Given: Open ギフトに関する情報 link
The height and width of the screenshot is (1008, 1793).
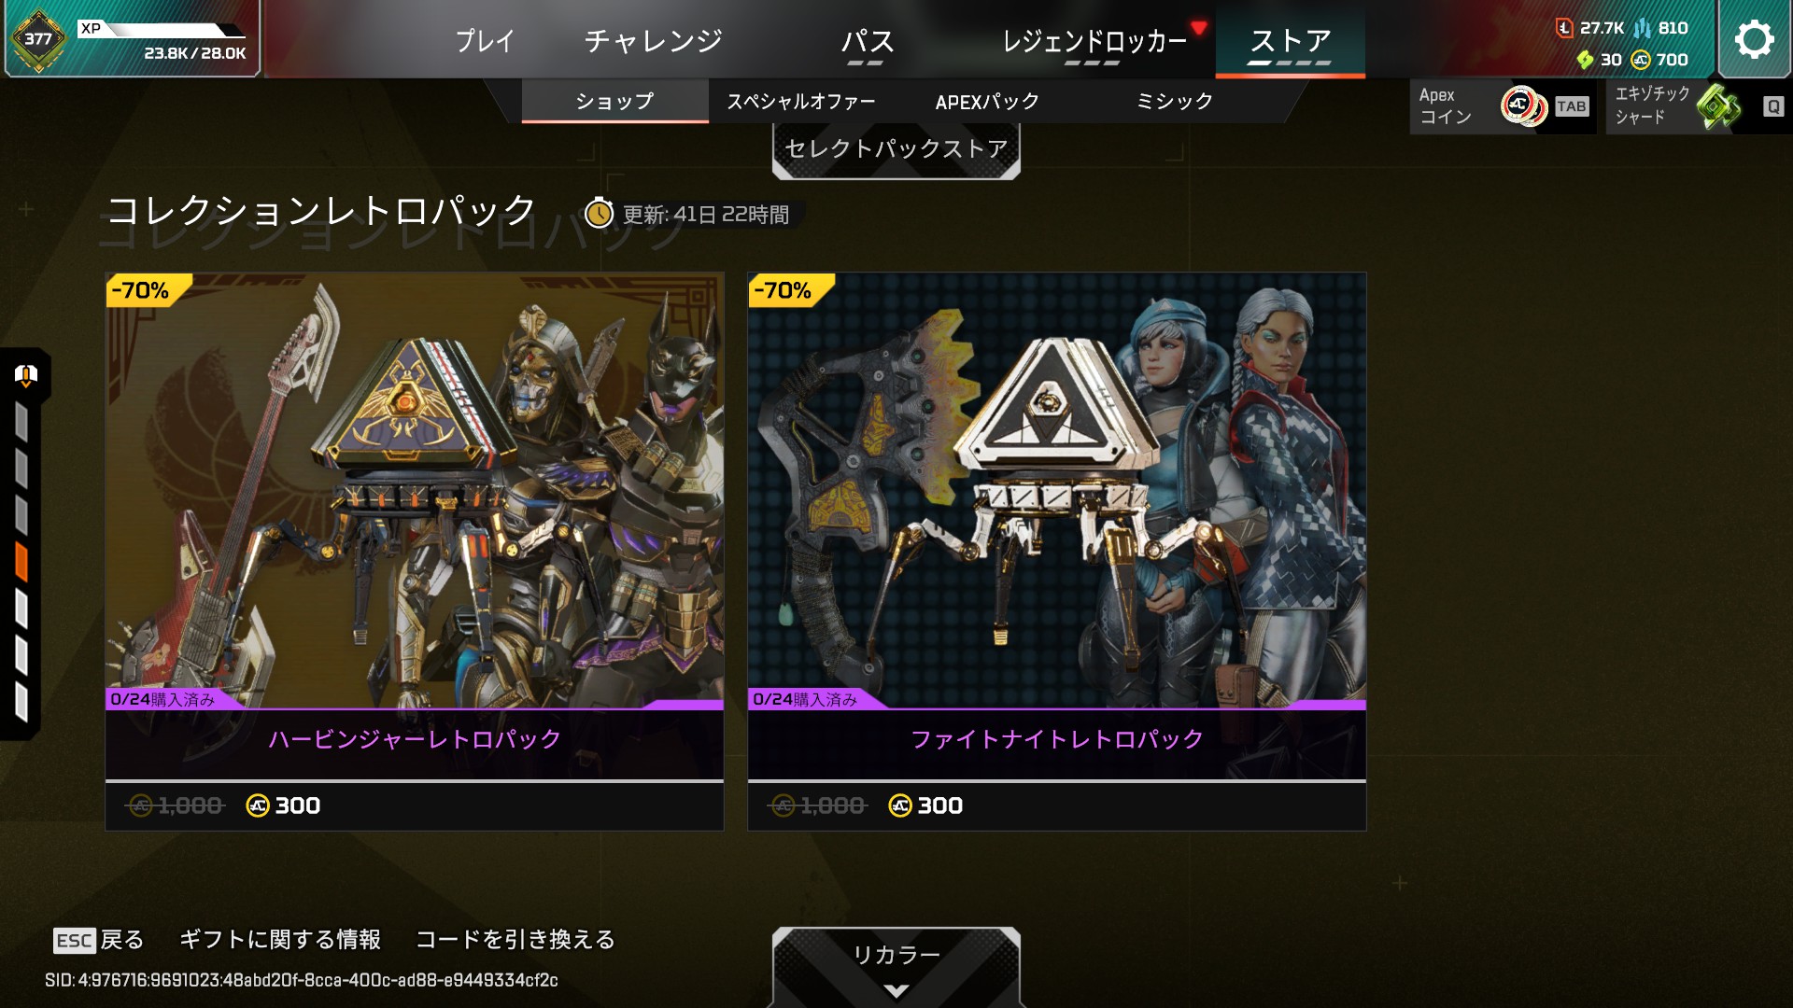Looking at the screenshot, I should tap(280, 940).
